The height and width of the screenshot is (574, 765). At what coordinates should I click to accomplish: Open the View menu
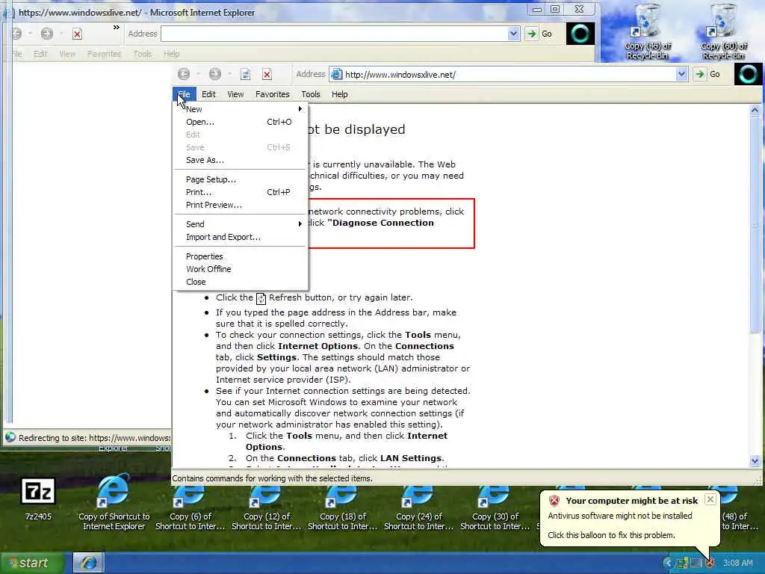(235, 94)
